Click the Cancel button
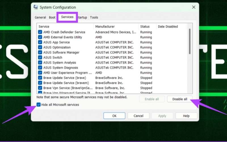This screenshot has width=227, height=142. point(138,116)
